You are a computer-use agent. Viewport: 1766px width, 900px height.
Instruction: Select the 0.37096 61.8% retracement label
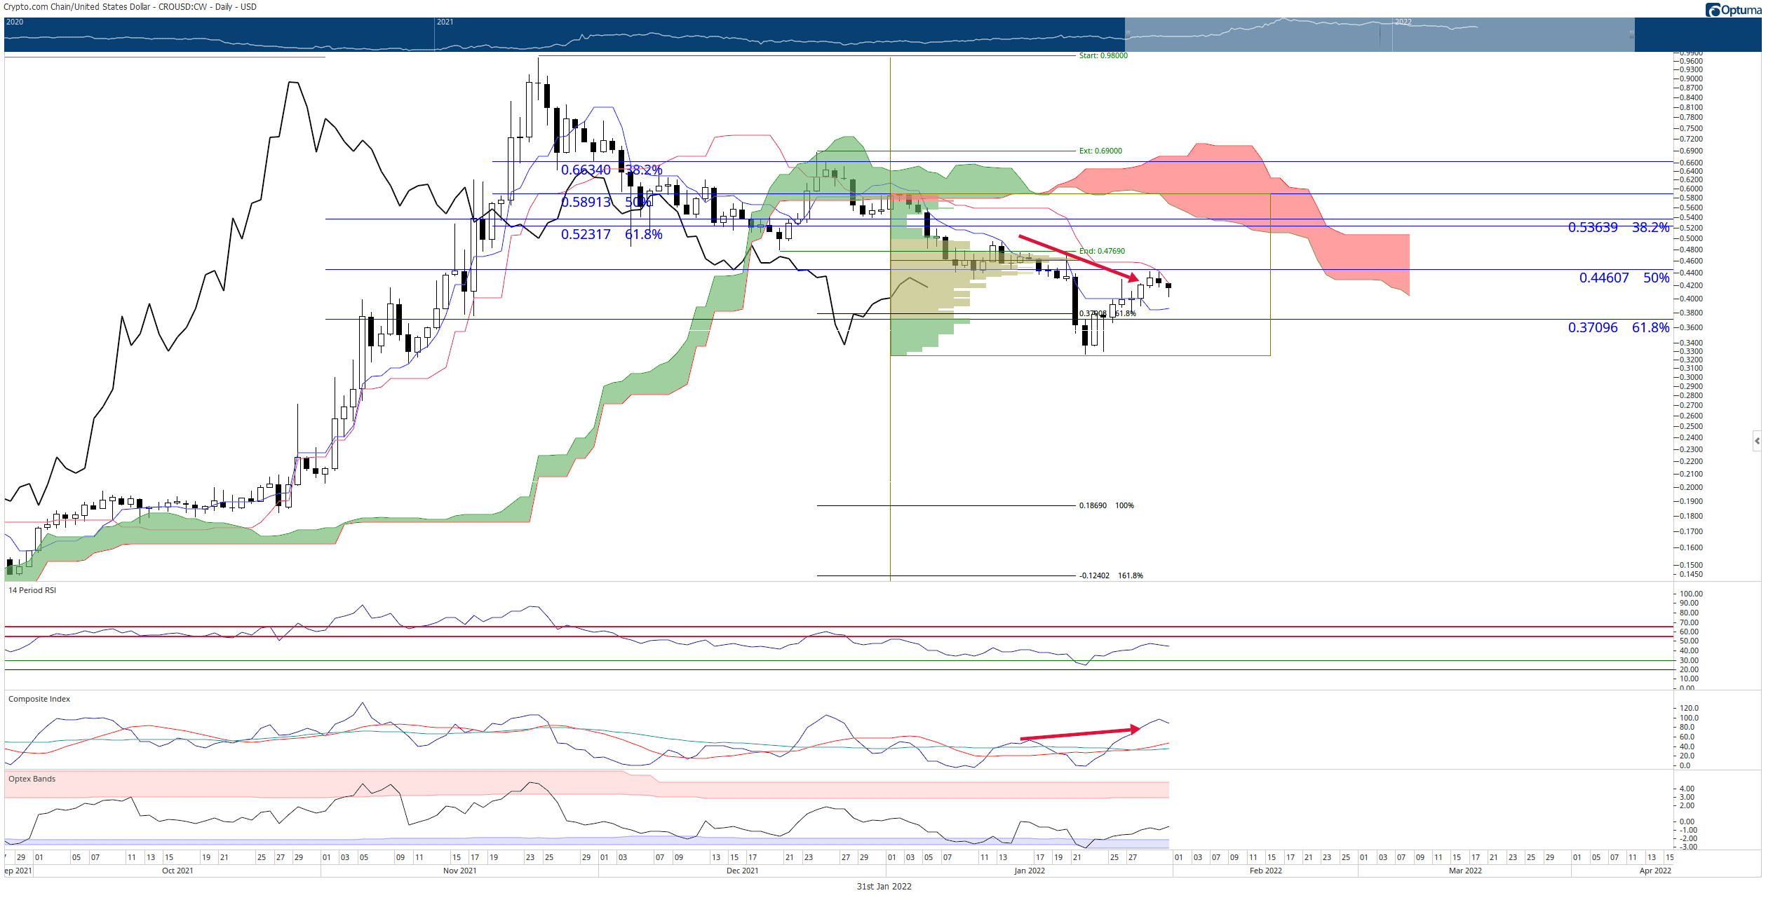coord(1618,327)
